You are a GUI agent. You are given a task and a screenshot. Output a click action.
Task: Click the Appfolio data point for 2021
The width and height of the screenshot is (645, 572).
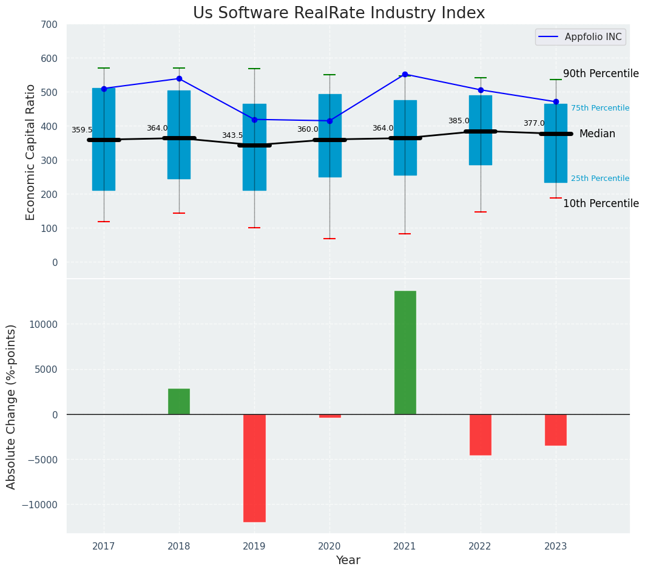[x=405, y=75]
